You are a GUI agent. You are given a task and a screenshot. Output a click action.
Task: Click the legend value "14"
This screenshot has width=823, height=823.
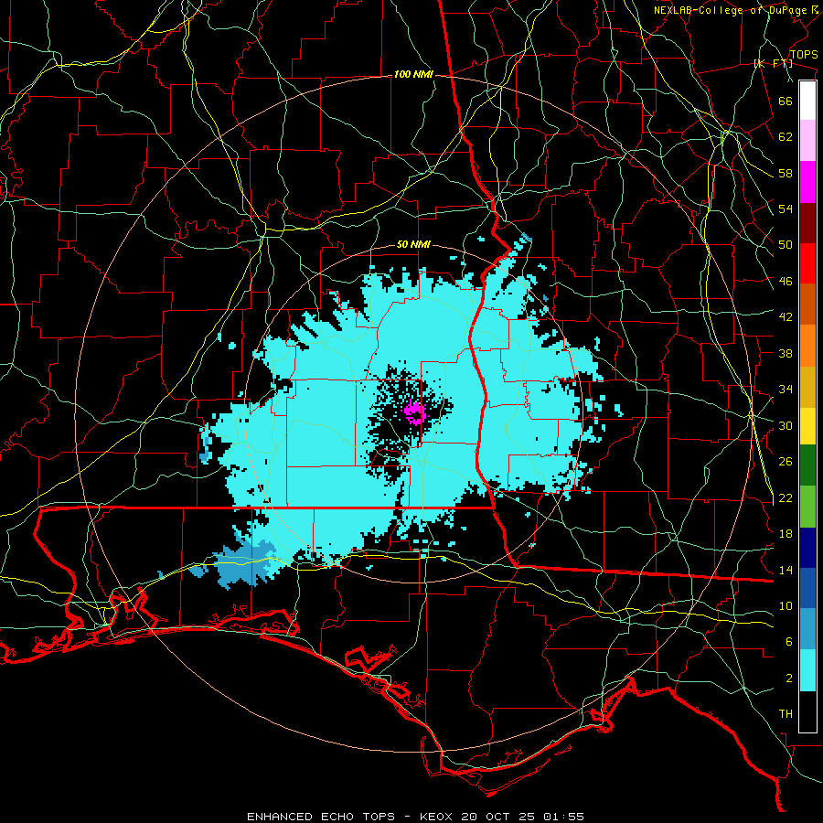point(786,570)
